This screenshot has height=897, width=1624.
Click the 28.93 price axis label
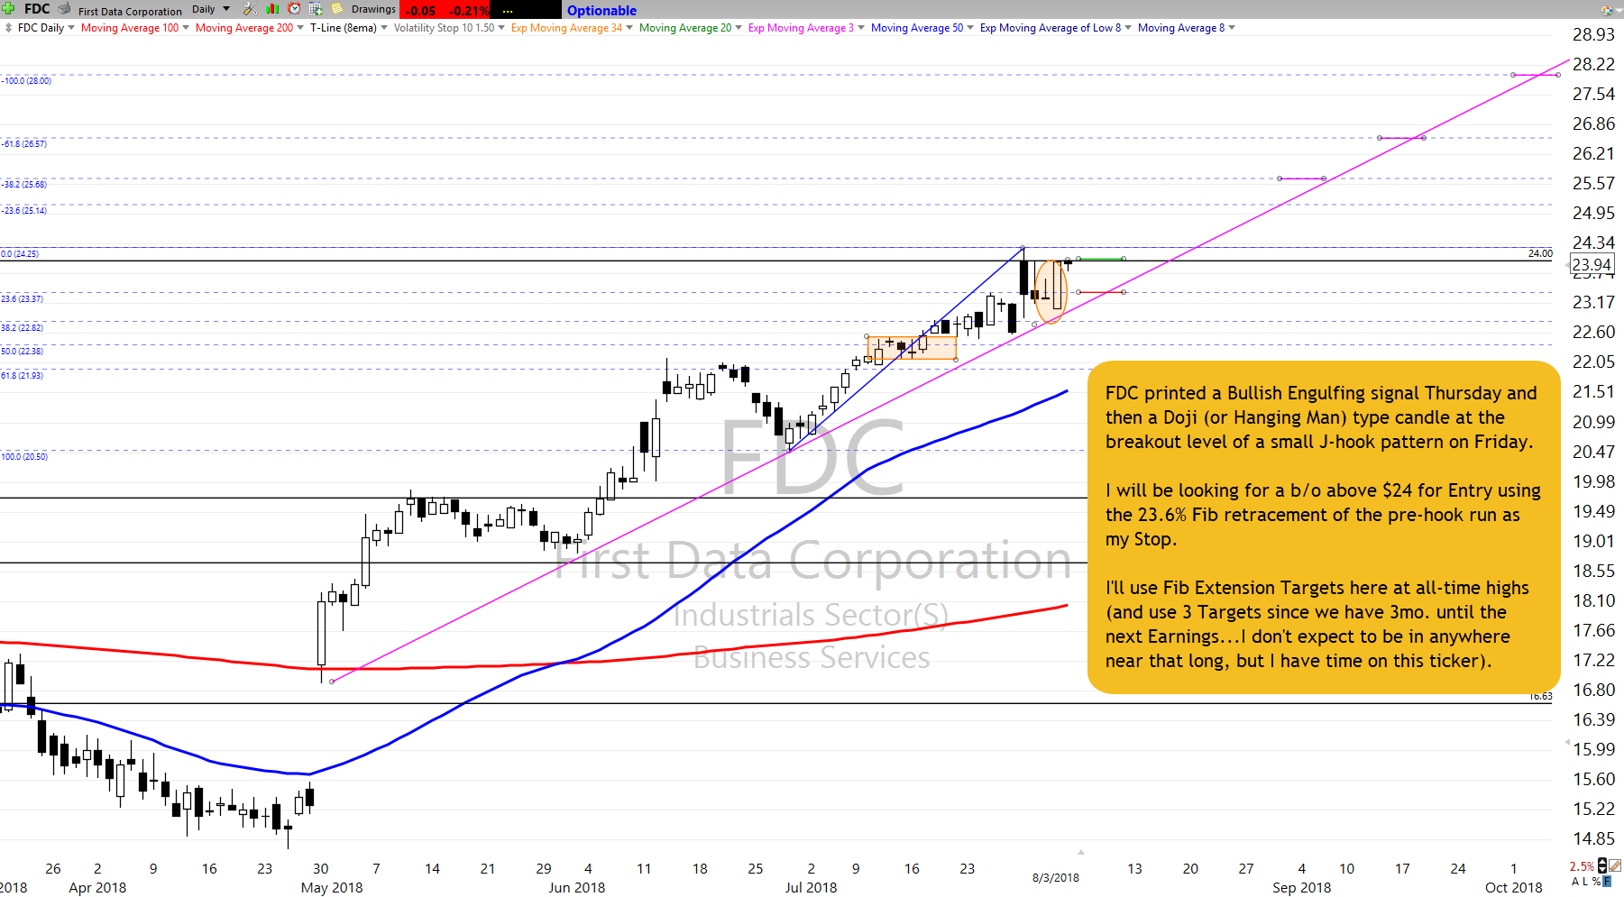click(x=1593, y=34)
